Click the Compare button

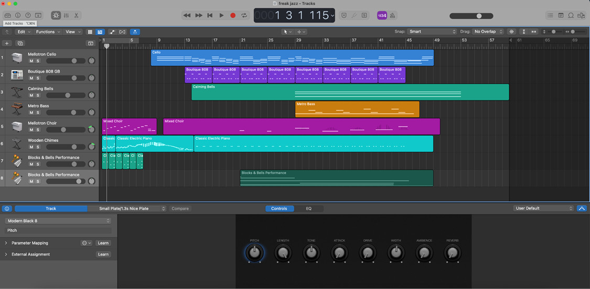point(180,208)
